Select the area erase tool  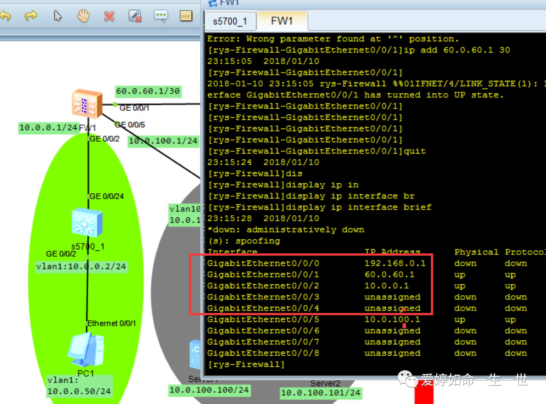135,16
